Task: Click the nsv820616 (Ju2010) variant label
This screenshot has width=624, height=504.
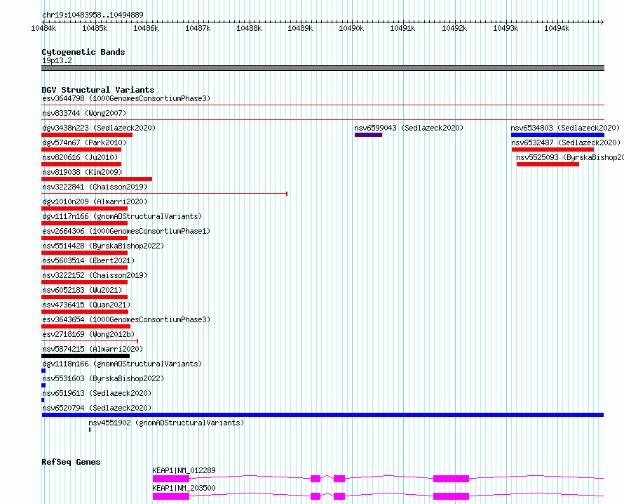Action: pos(80,157)
